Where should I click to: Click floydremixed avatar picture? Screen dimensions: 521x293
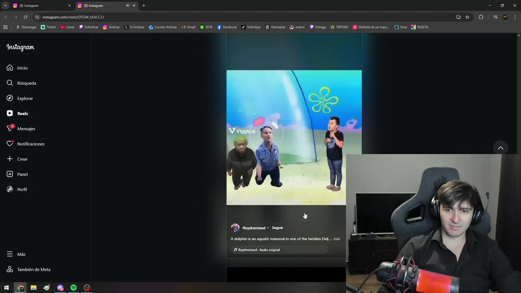click(x=235, y=228)
